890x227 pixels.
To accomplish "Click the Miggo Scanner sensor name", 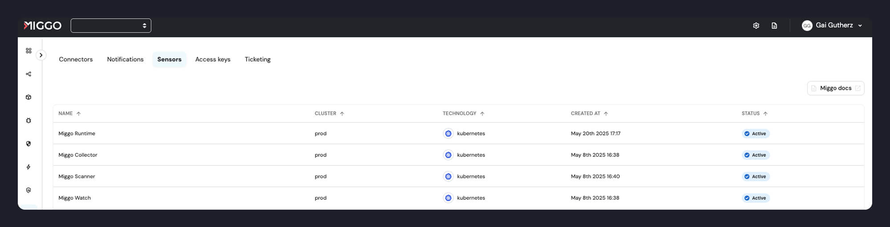I will click(x=77, y=176).
